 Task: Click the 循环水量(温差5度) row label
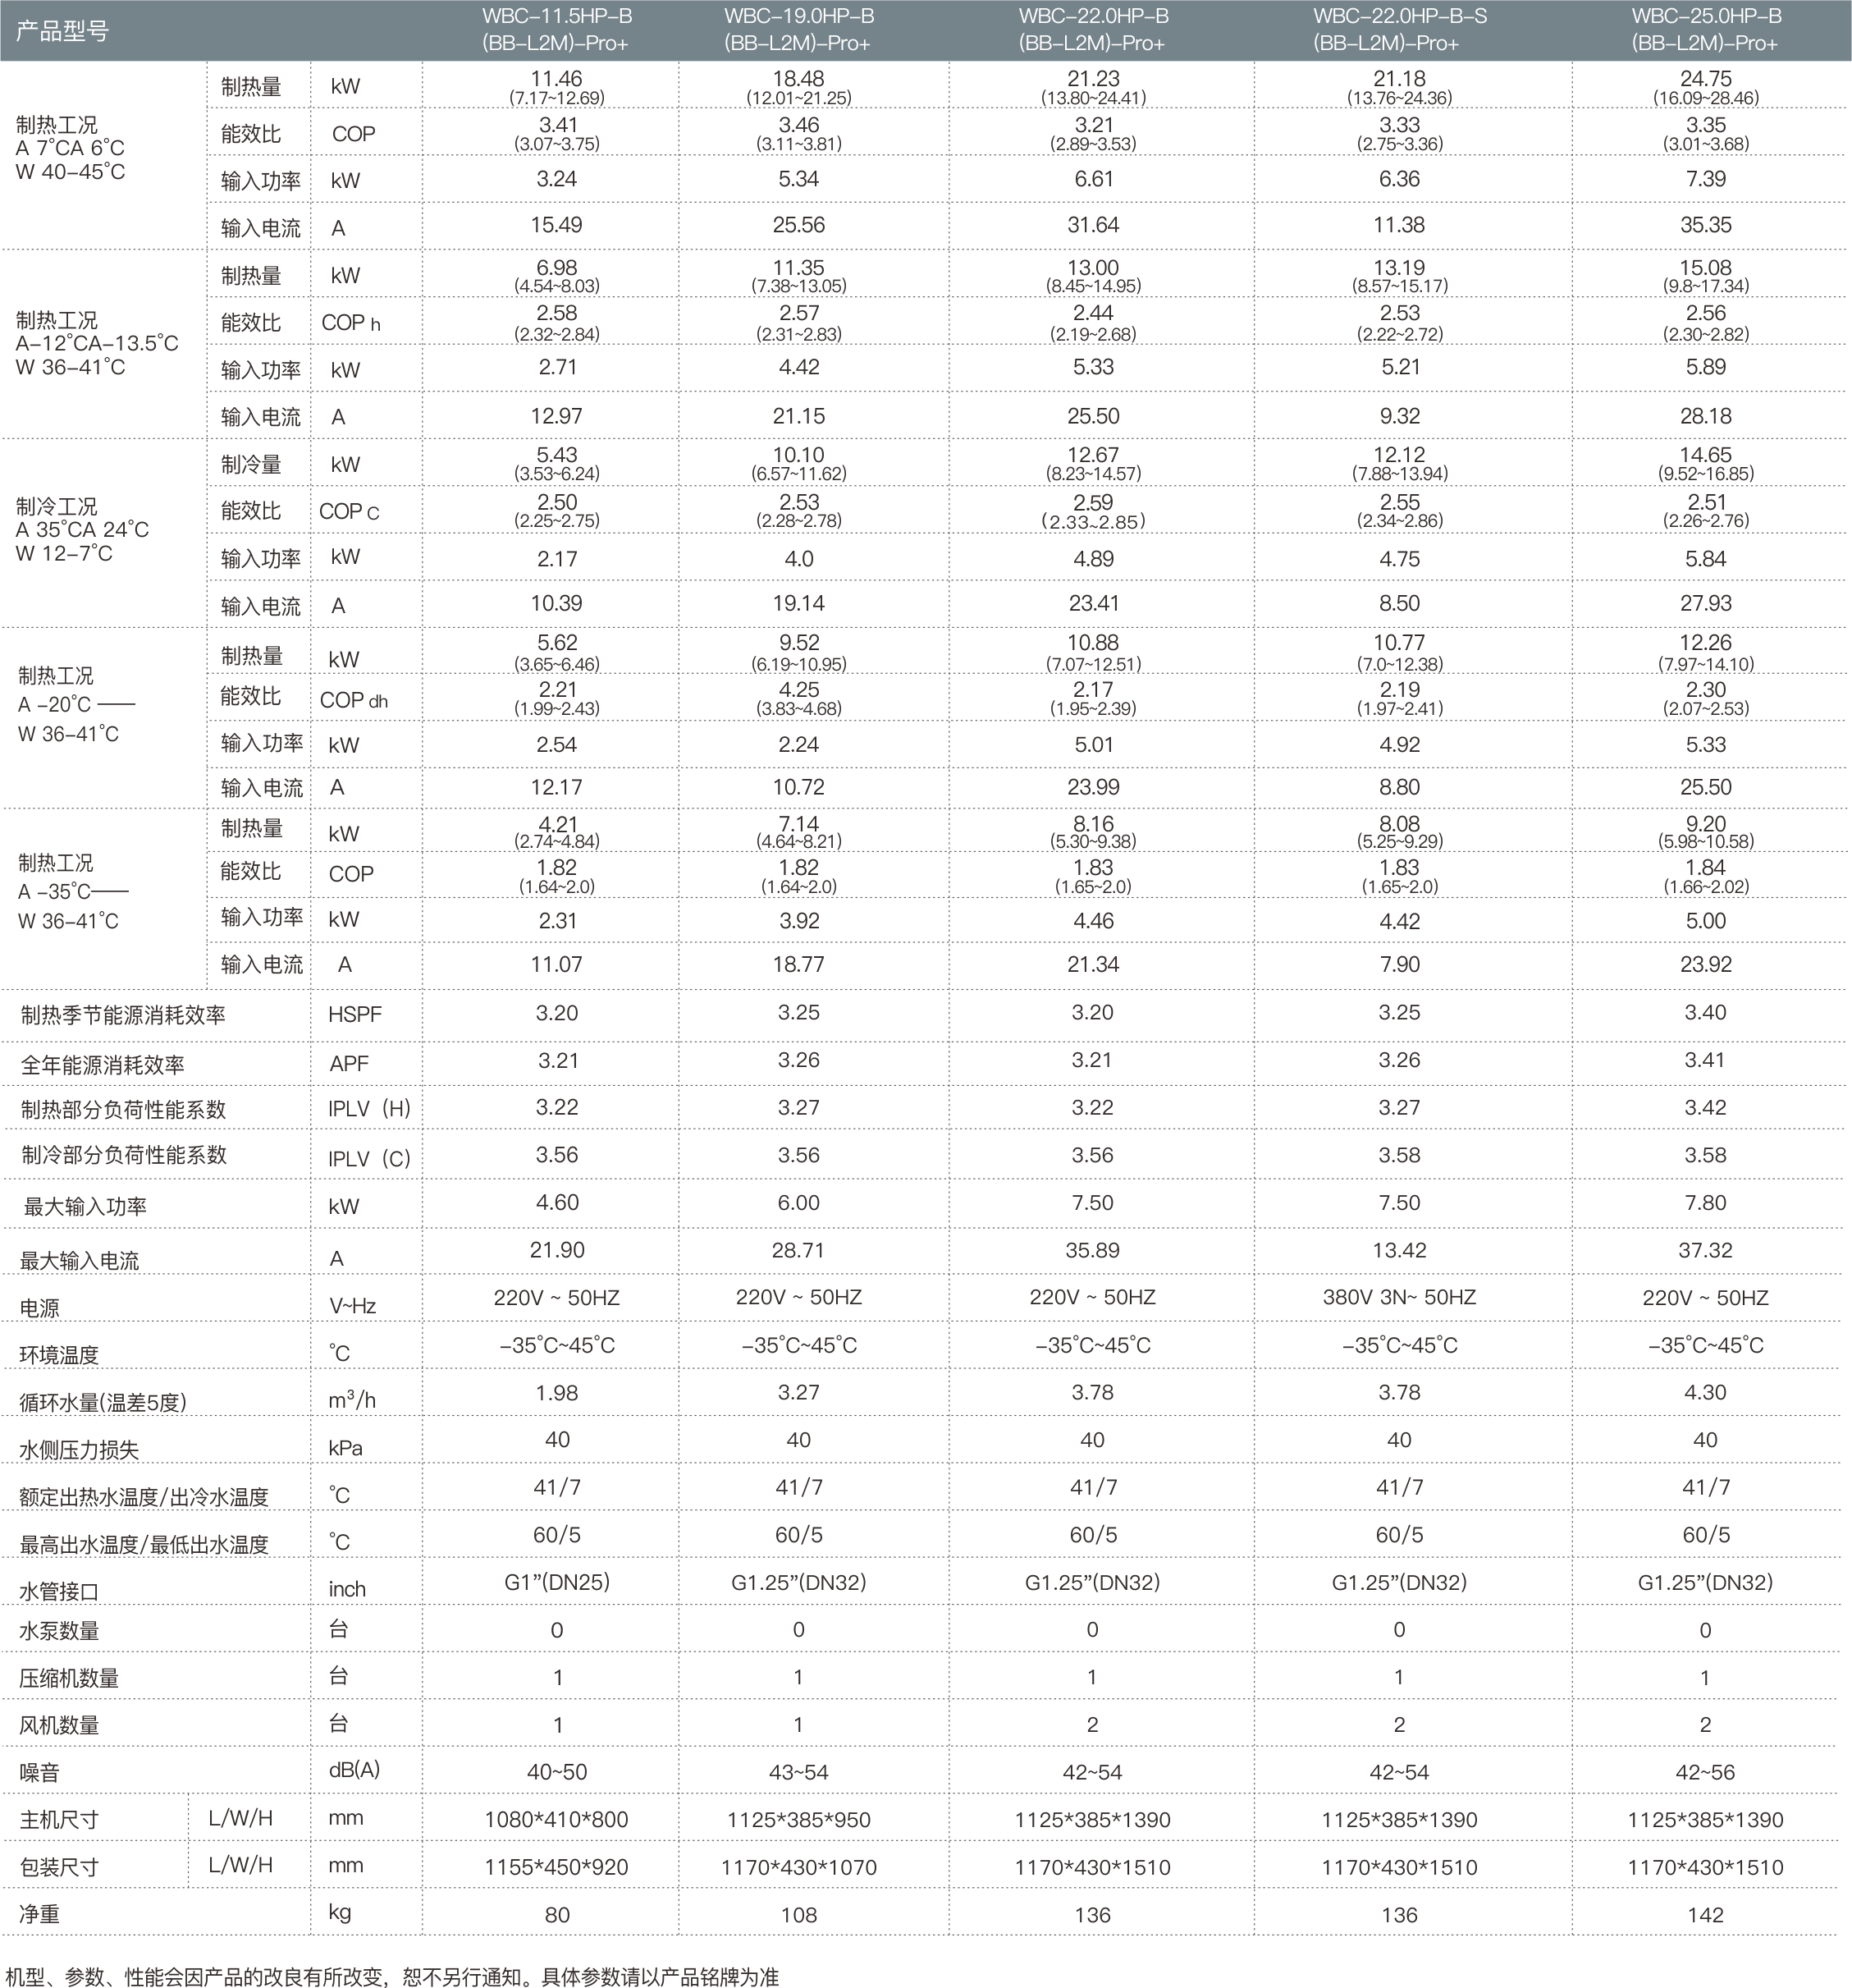click(102, 1402)
